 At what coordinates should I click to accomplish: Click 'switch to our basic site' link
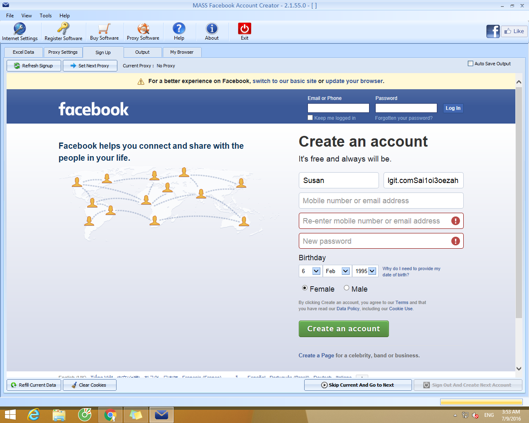[x=284, y=81]
